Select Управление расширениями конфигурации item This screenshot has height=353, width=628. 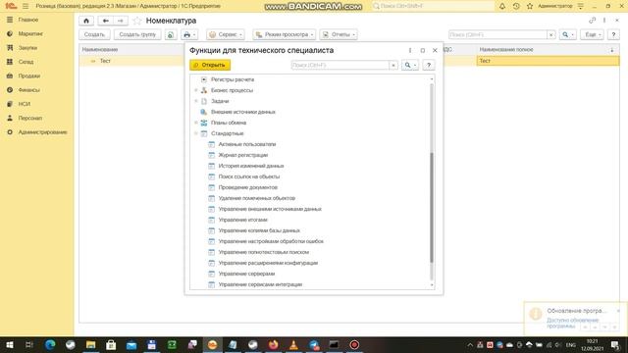268,264
